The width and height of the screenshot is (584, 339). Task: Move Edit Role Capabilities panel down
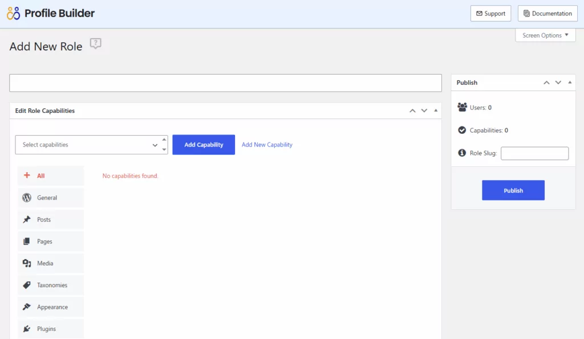point(424,111)
